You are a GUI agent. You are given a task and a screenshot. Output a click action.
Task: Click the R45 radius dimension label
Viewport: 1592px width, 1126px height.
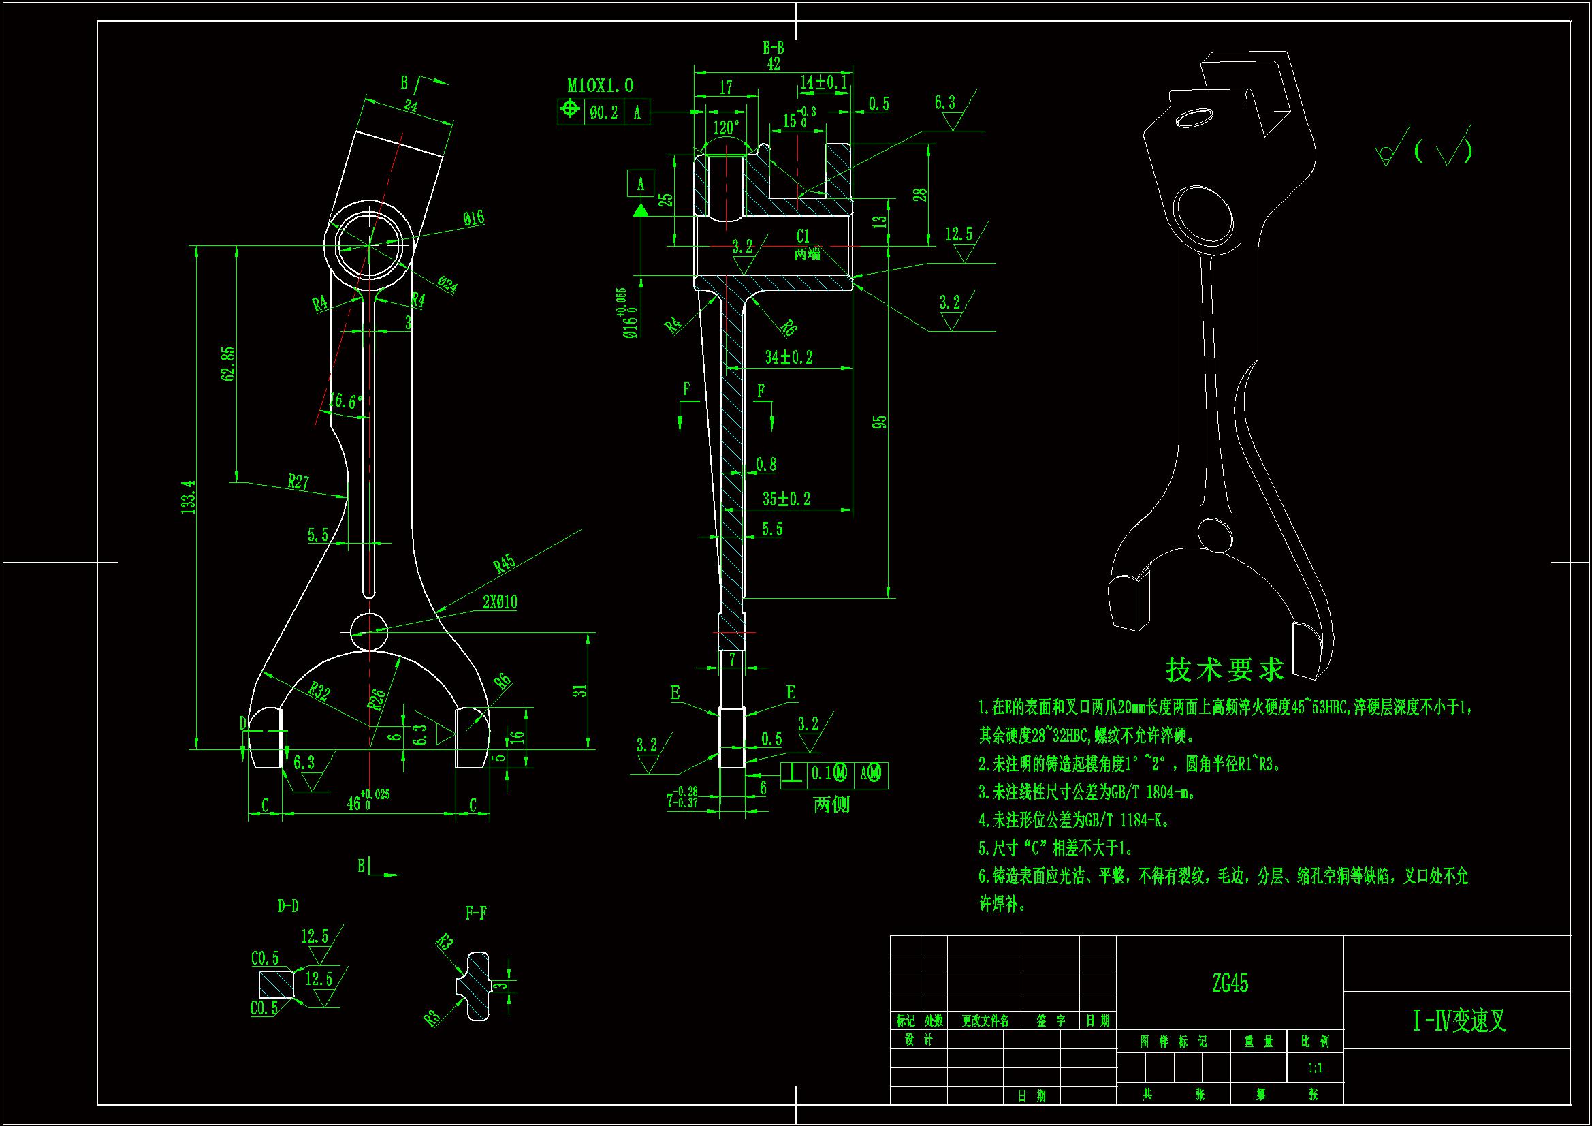point(504,563)
